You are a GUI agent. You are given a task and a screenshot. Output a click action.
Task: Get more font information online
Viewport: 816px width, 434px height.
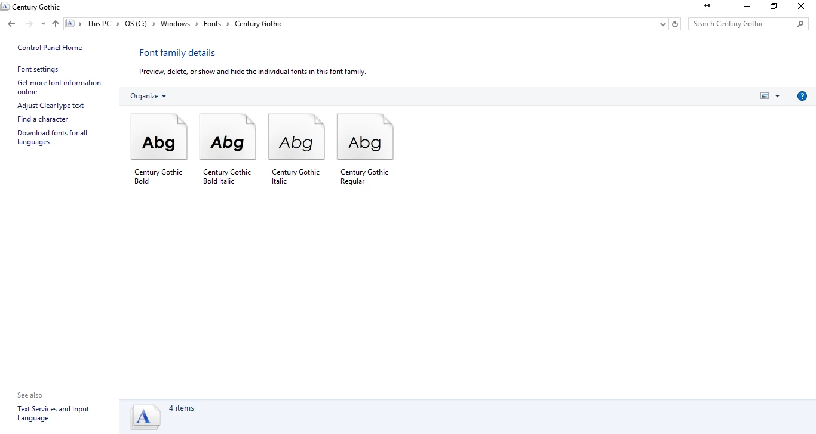click(x=59, y=87)
